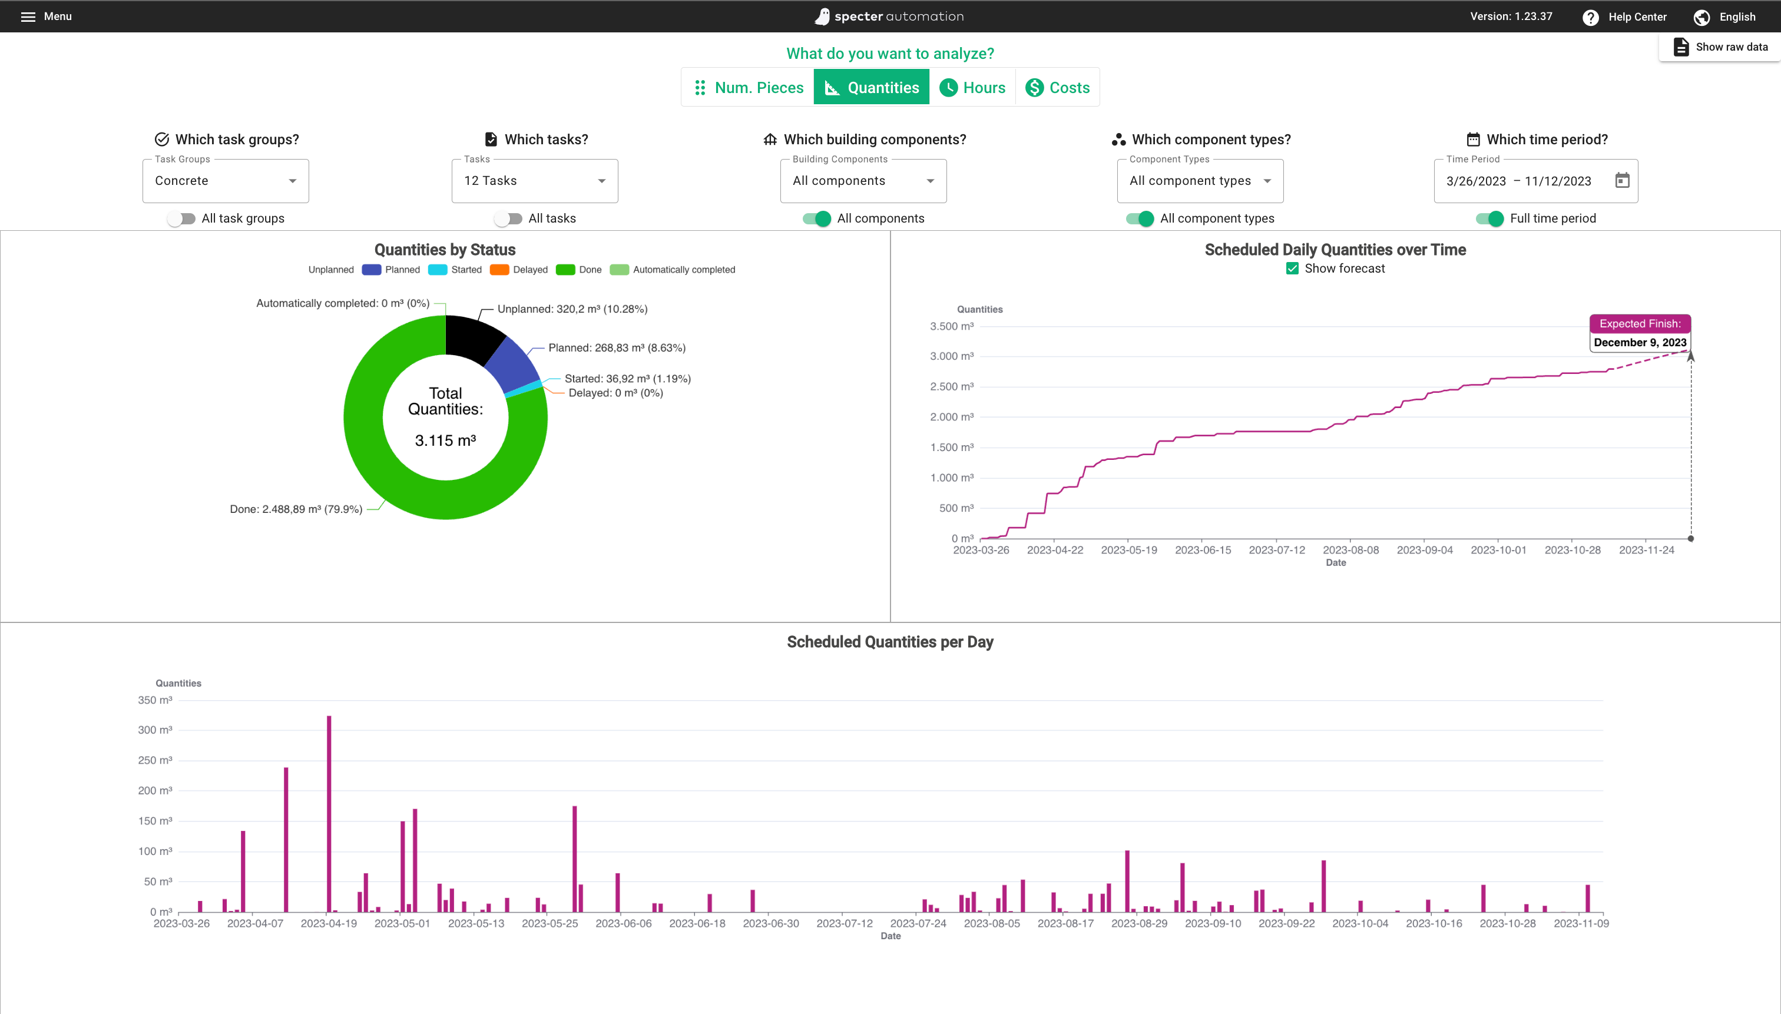Expand the Component Types dropdown
Screen dimensions: 1781x1014
(1199, 181)
